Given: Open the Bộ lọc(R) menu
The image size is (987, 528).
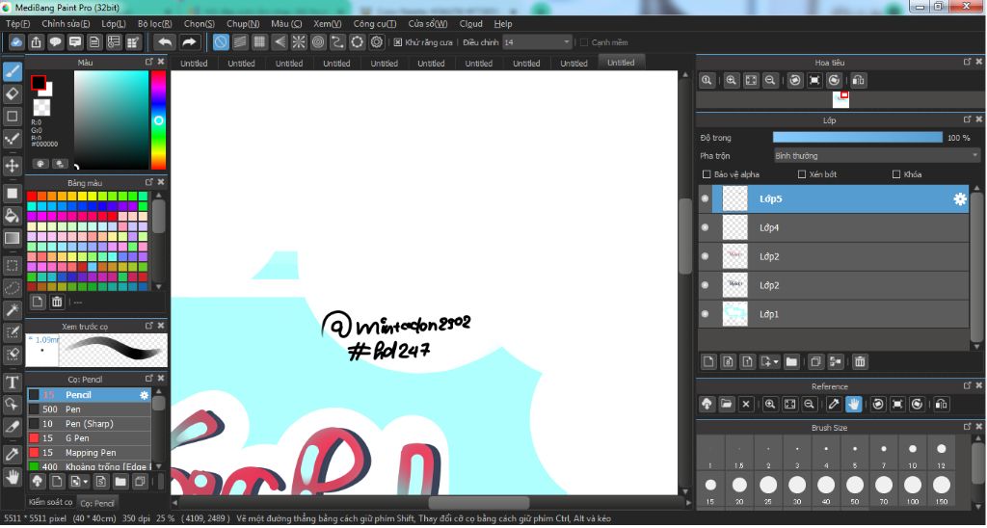Looking at the screenshot, I should pos(155,24).
